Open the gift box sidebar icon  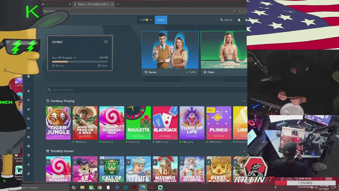28,137
